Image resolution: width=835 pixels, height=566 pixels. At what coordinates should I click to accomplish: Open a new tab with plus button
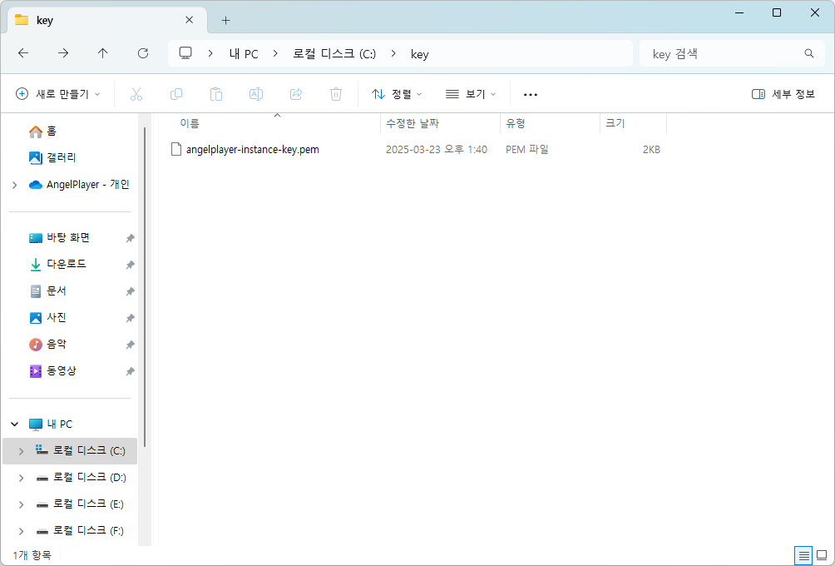click(x=225, y=20)
